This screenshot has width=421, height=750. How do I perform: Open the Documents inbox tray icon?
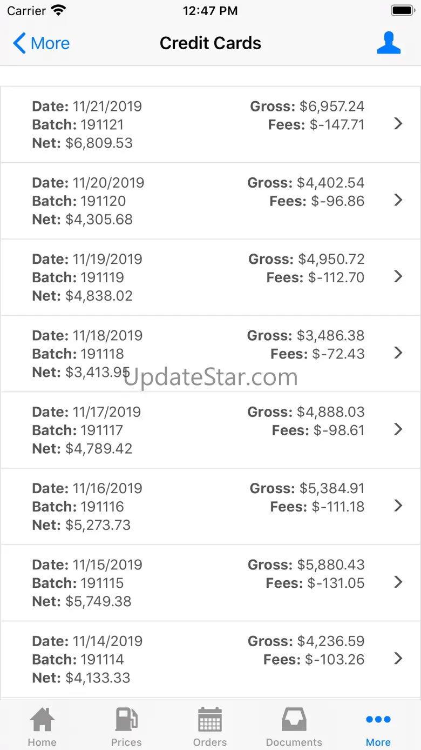pyautogui.click(x=294, y=720)
